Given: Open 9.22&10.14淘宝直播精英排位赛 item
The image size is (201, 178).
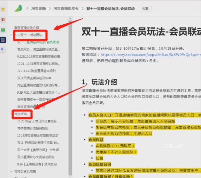Looking at the screenshot, I should 39,57.
